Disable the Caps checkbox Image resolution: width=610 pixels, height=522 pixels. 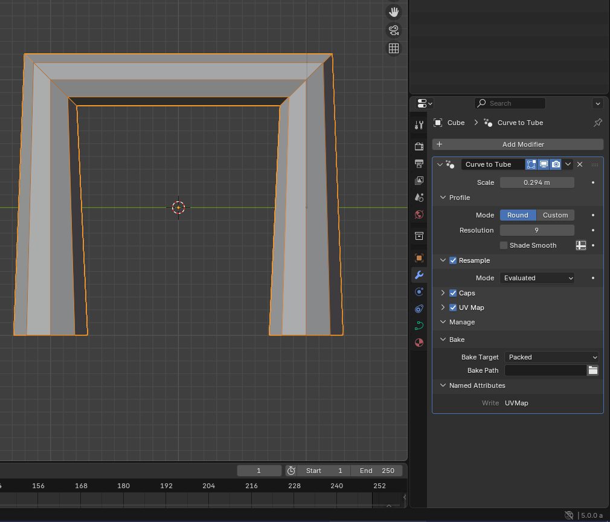[x=453, y=293]
